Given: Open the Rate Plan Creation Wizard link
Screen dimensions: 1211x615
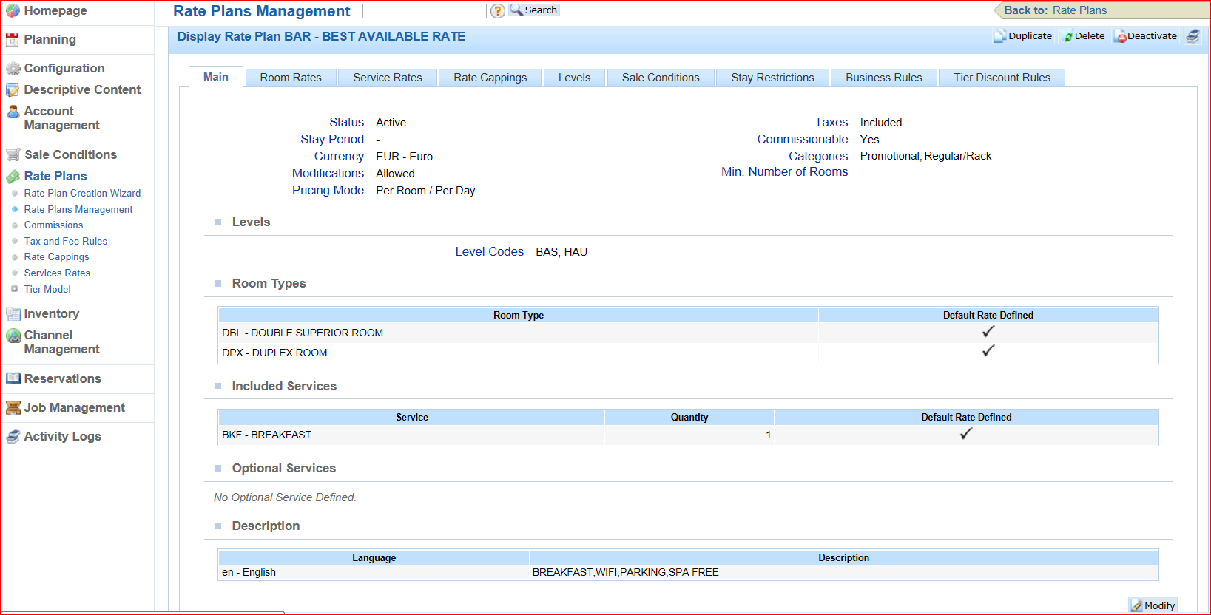Looking at the screenshot, I should (82, 194).
